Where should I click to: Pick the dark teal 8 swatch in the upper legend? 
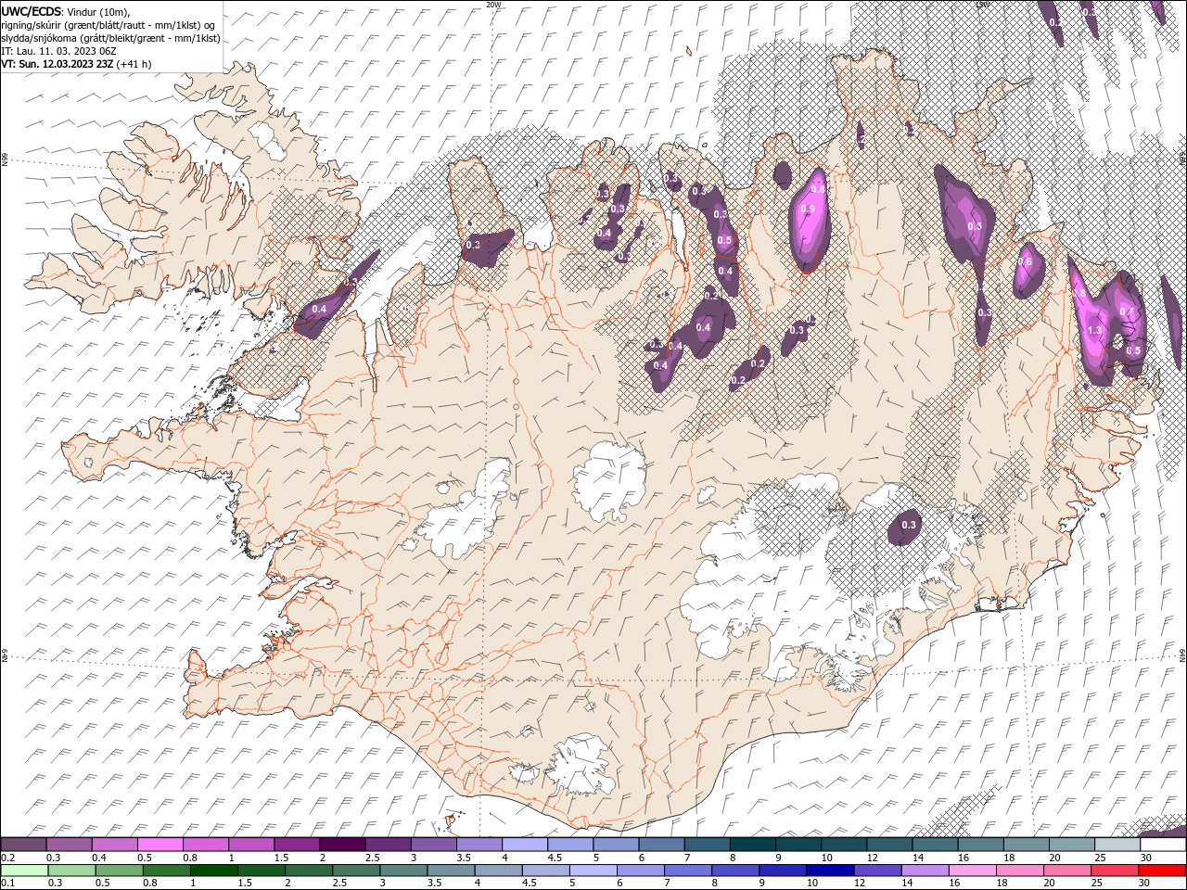pyautogui.click(x=753, y=845)
